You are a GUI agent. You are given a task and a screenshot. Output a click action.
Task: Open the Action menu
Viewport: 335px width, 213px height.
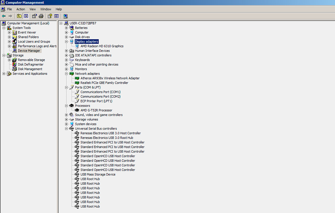pyautogui.click(x=21, y=9)
